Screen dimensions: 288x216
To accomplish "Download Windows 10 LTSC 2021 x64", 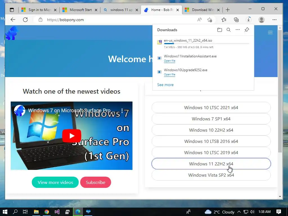I will point(211,107).
